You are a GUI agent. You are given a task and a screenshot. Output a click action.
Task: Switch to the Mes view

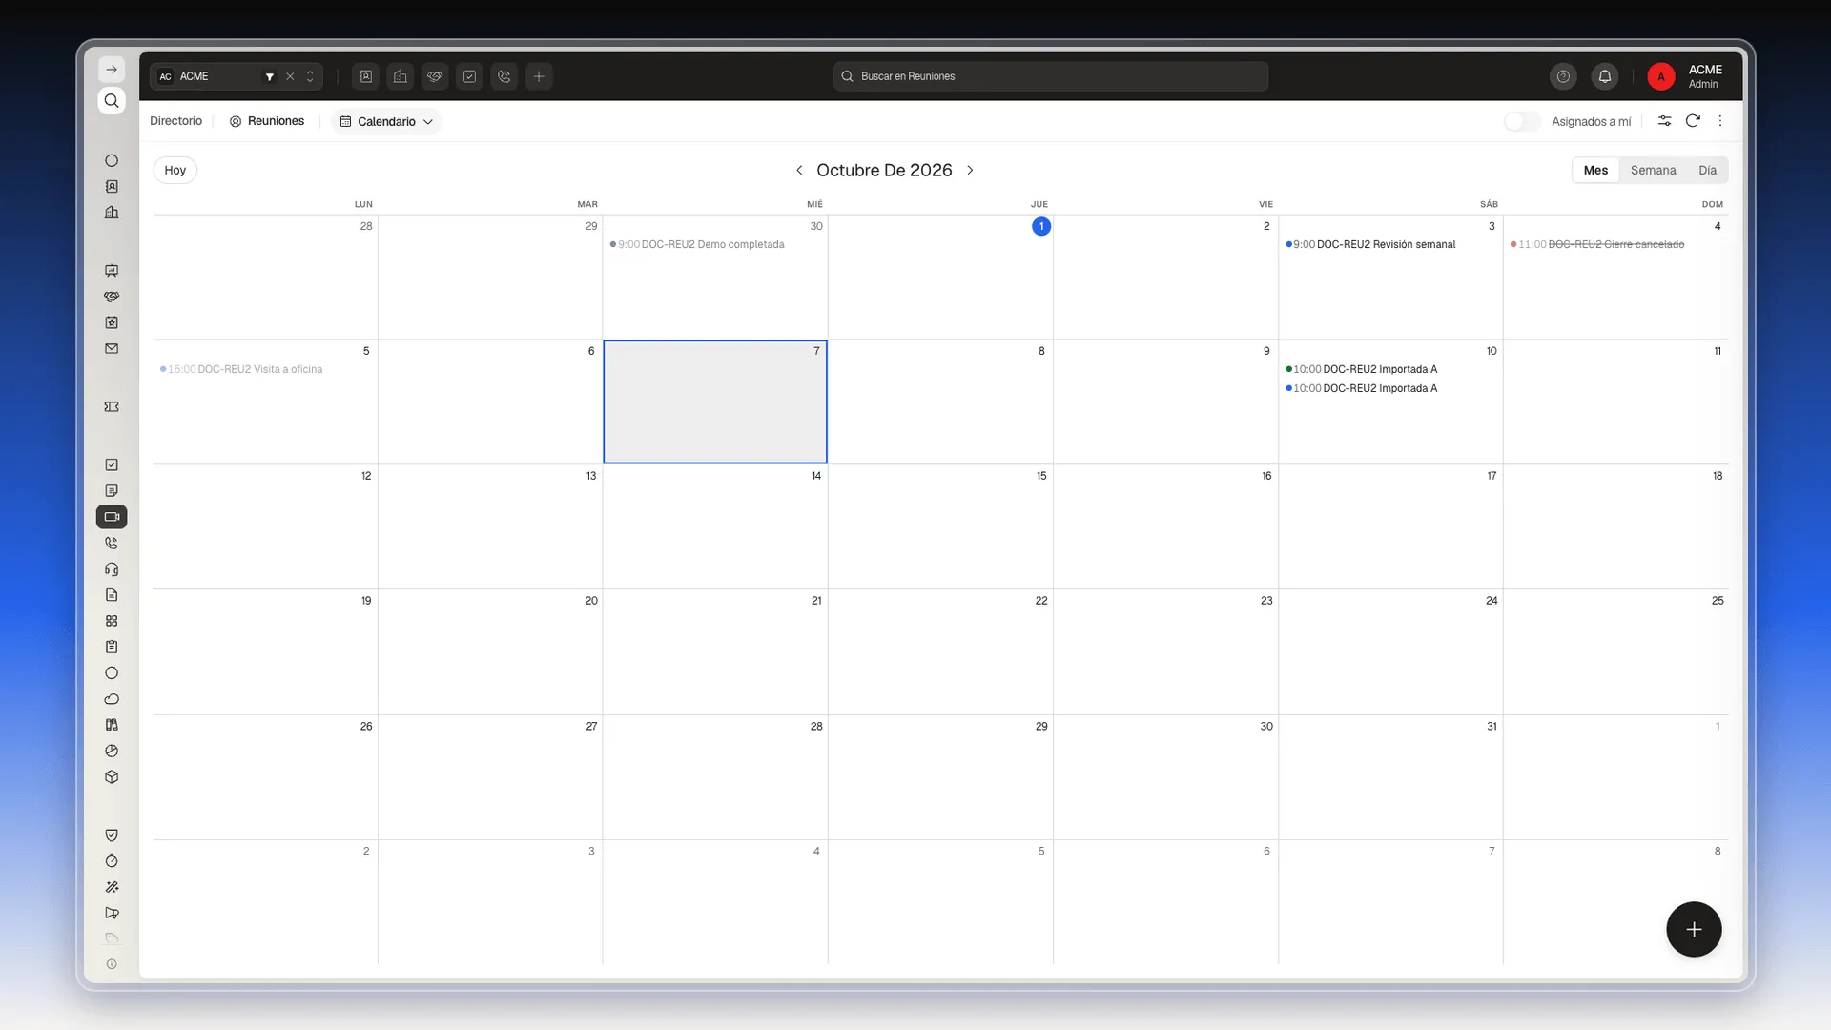[1595, 171]
